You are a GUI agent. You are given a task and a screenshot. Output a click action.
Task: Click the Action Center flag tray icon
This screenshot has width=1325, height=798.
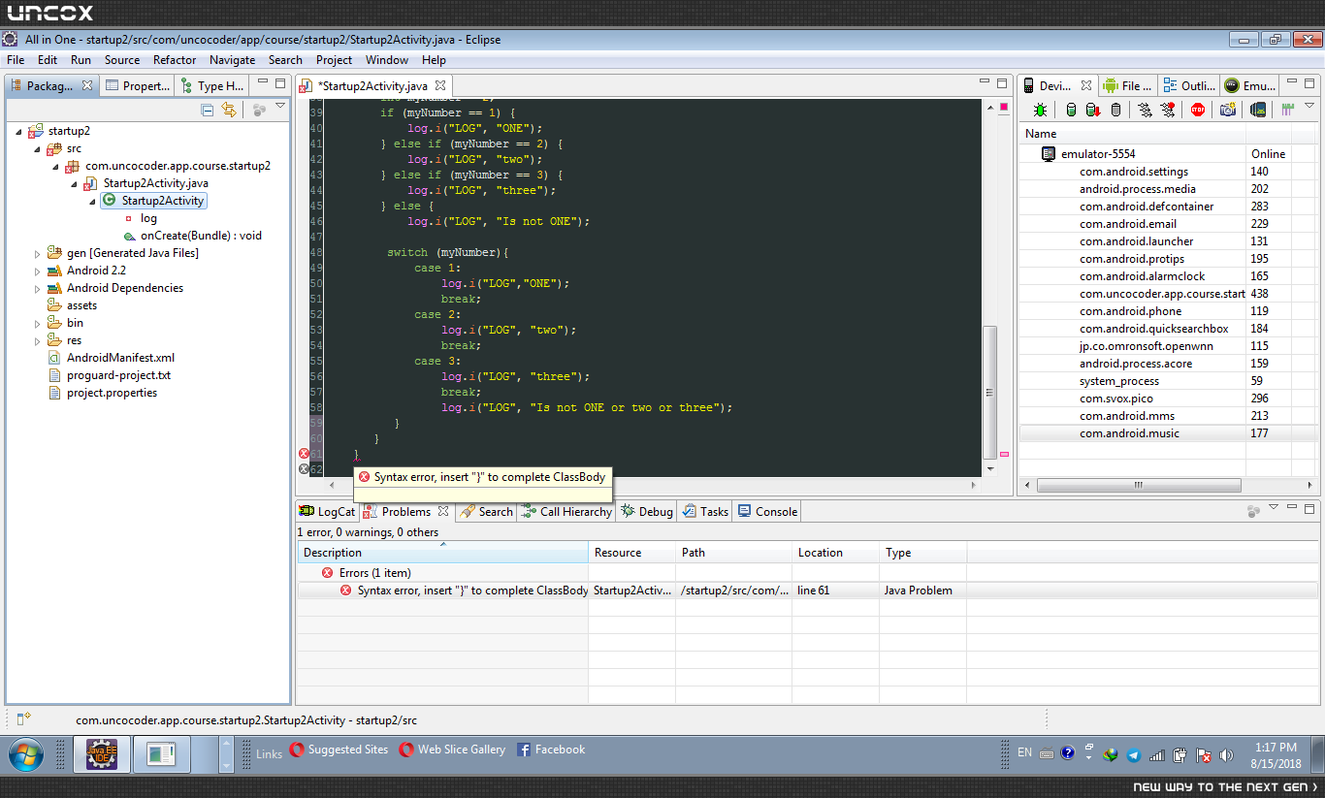[1203, 755]
